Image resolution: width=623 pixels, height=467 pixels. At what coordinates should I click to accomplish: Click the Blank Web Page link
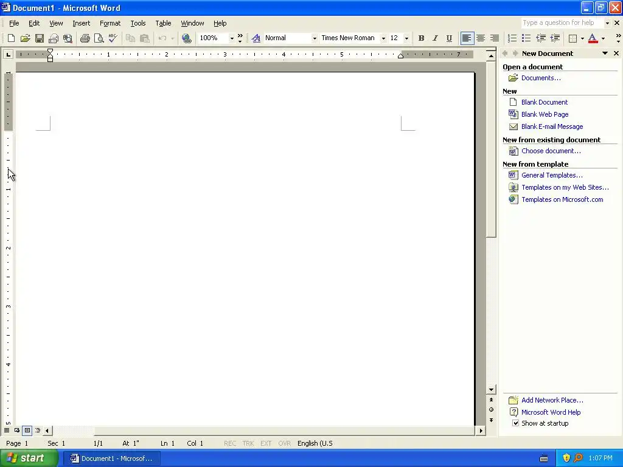click(545, 114)
